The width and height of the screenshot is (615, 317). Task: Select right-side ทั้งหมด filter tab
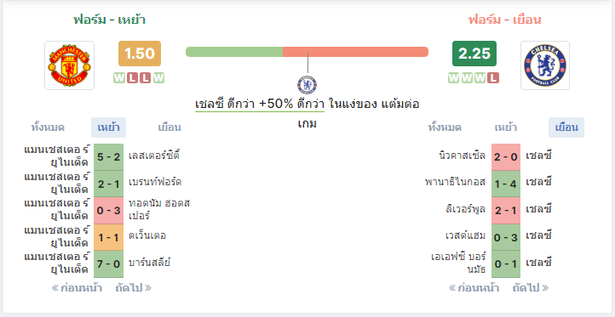[445, 127]
